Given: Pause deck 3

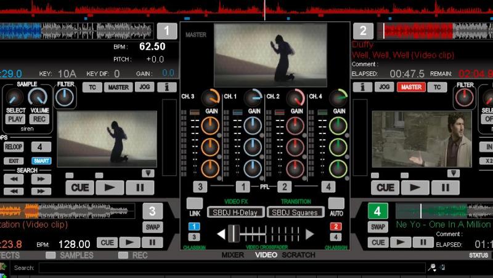Looking at the screenshot, I should (152, 242).
